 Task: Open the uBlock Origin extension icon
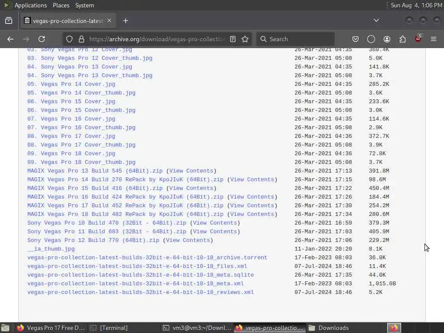point(418,39)
